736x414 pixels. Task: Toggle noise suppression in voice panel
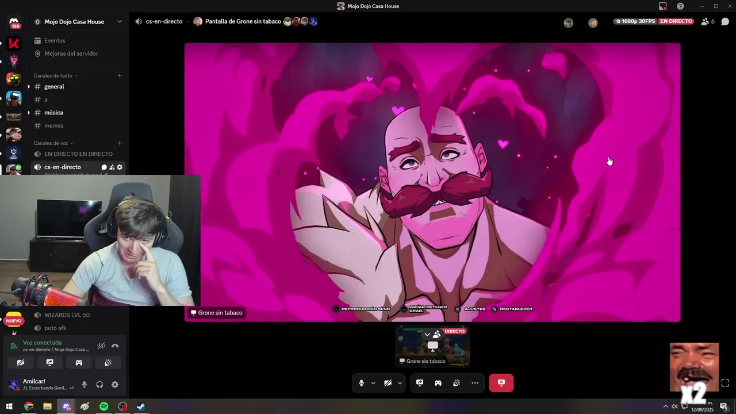pos(101,346)
